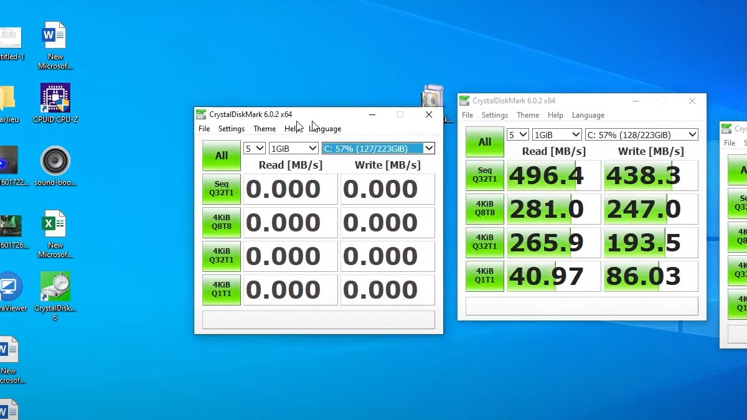This screenshot has height=420, width=747.
Task: Minimize the front CrystalDiskMark window
Action: pos(372,114)
